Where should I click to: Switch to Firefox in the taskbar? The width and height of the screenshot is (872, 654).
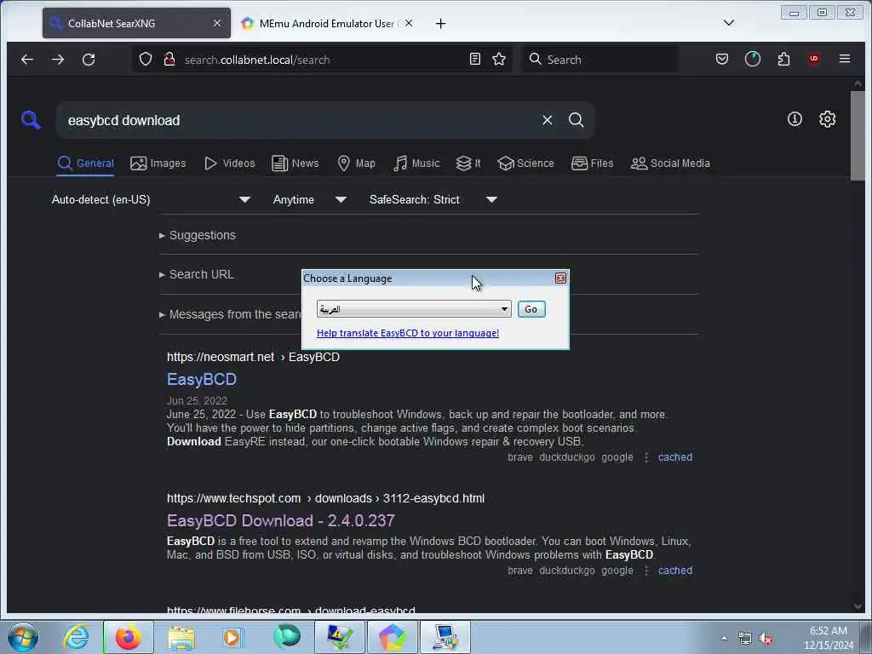[128, 637]
